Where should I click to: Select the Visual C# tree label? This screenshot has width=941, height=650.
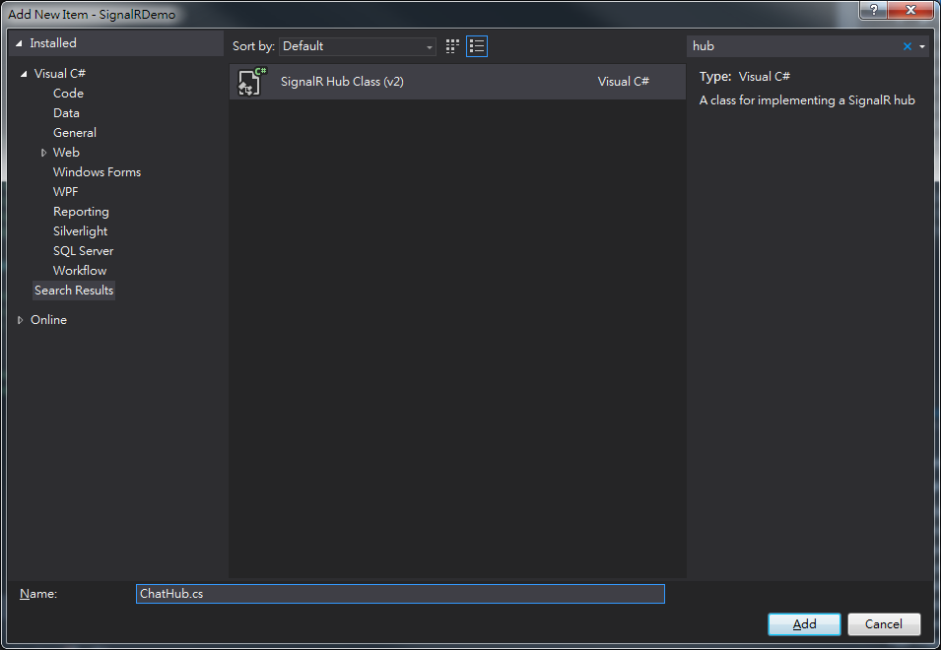point(60,73)
